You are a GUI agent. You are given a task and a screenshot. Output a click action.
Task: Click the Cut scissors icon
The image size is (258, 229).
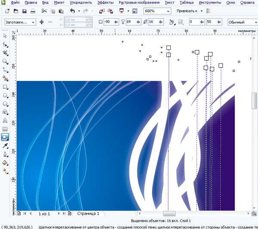tap(44, 11)
